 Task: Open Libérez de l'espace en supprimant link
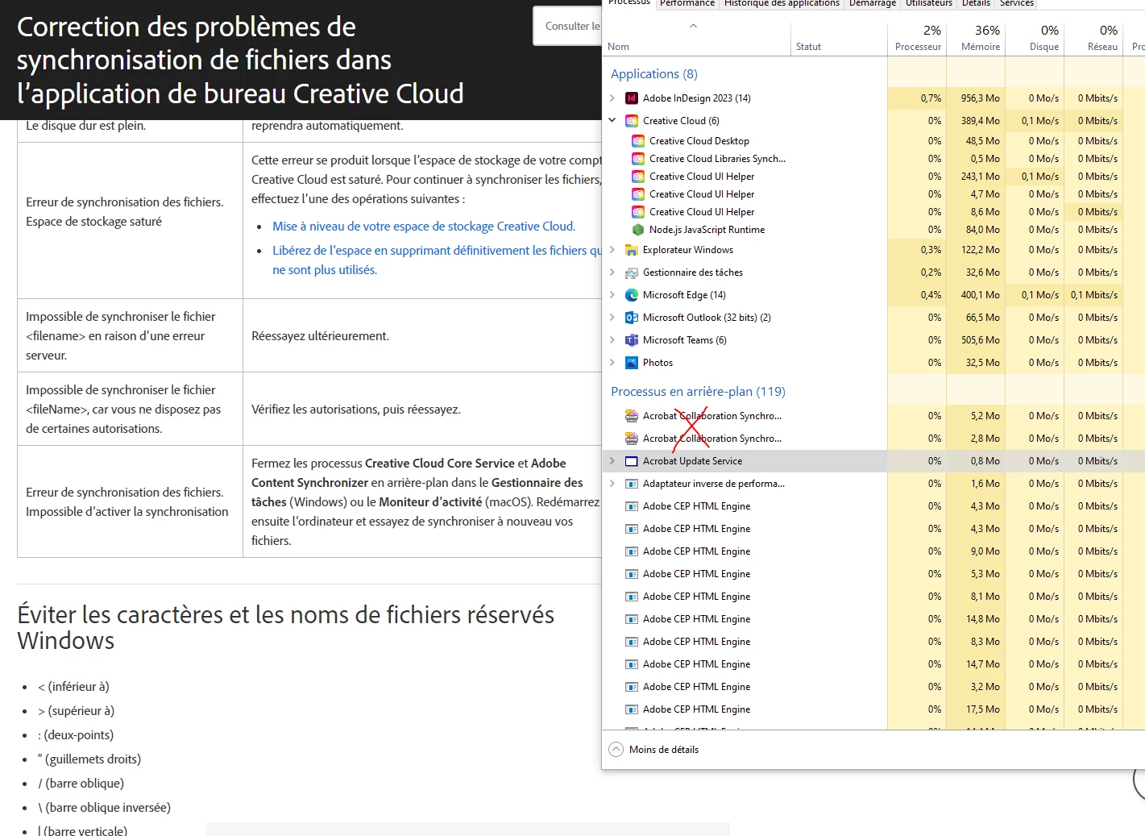click(x=437, y=260)
